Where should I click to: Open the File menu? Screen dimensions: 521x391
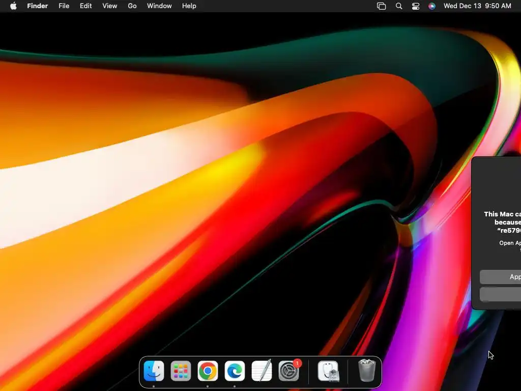pyautogui.click(x=64, y=6)
